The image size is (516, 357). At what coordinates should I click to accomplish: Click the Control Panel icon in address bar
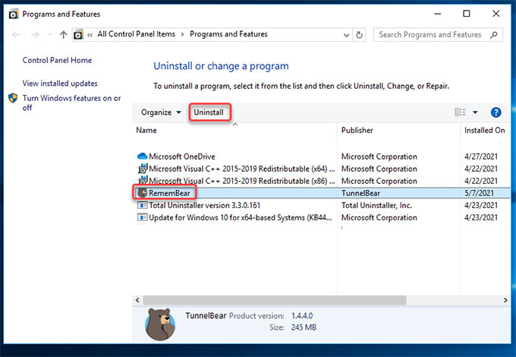coord(78,35)
